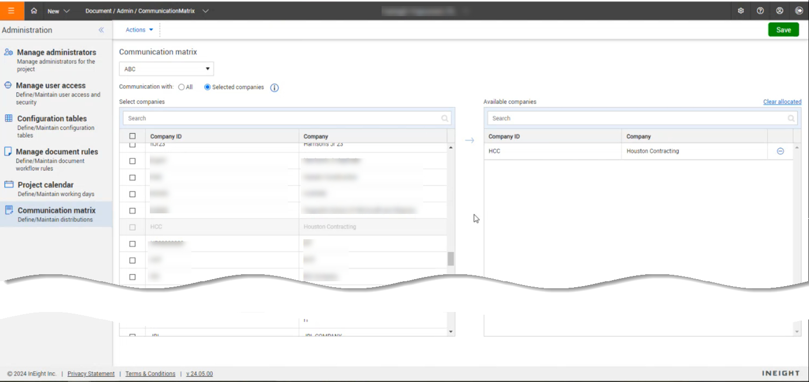Open the Terms & Conditions link
This screenshot has height=382, width=809.
coord(150,374)
